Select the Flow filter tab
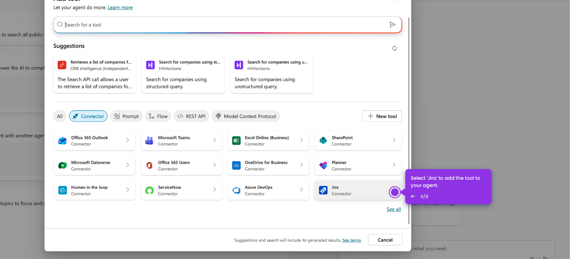This screenshot has width=570, height=259. [158, 116]
